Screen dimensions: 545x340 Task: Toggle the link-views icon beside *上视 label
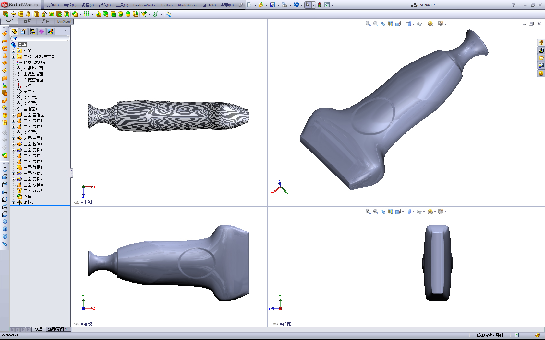point(77,202)
